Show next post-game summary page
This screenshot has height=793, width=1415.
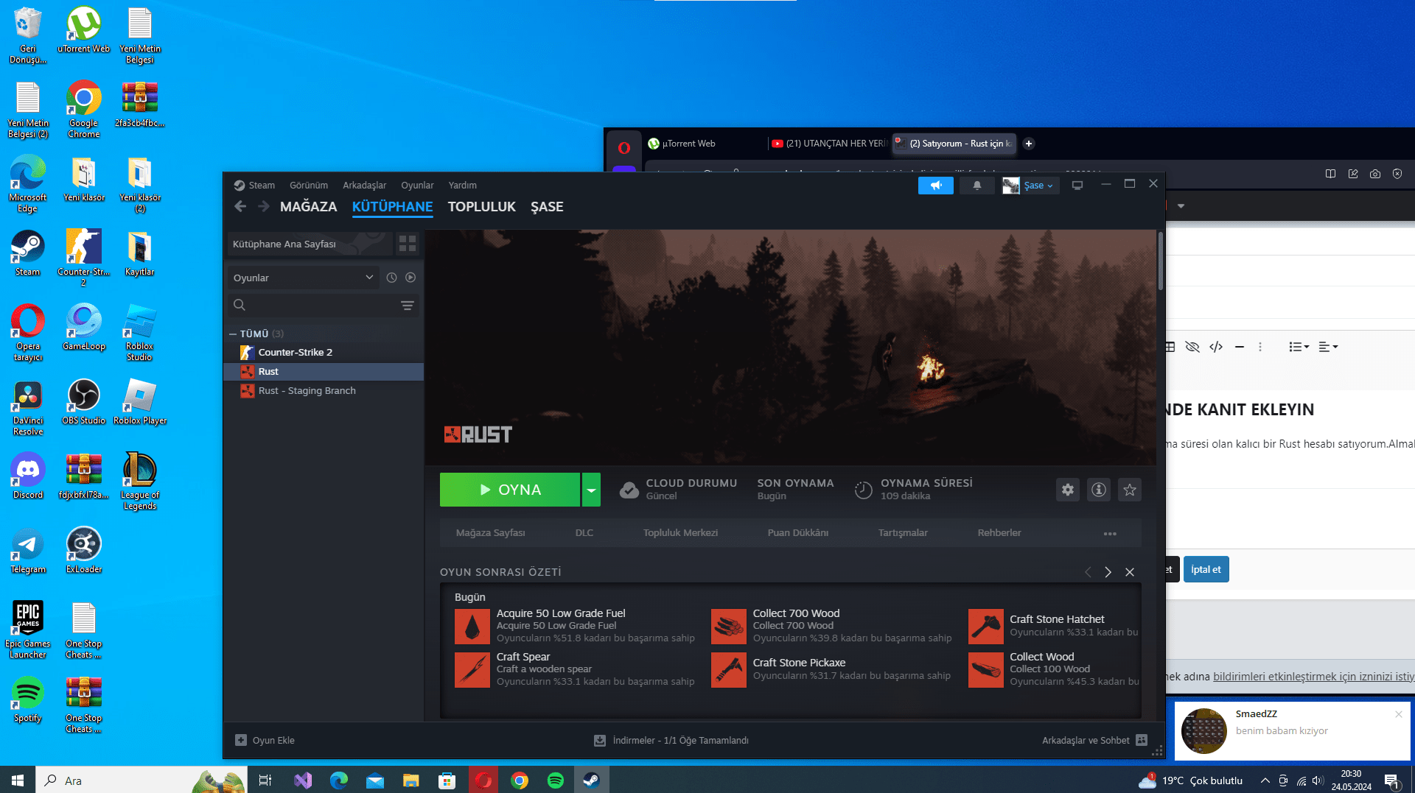coord(1108,572)
